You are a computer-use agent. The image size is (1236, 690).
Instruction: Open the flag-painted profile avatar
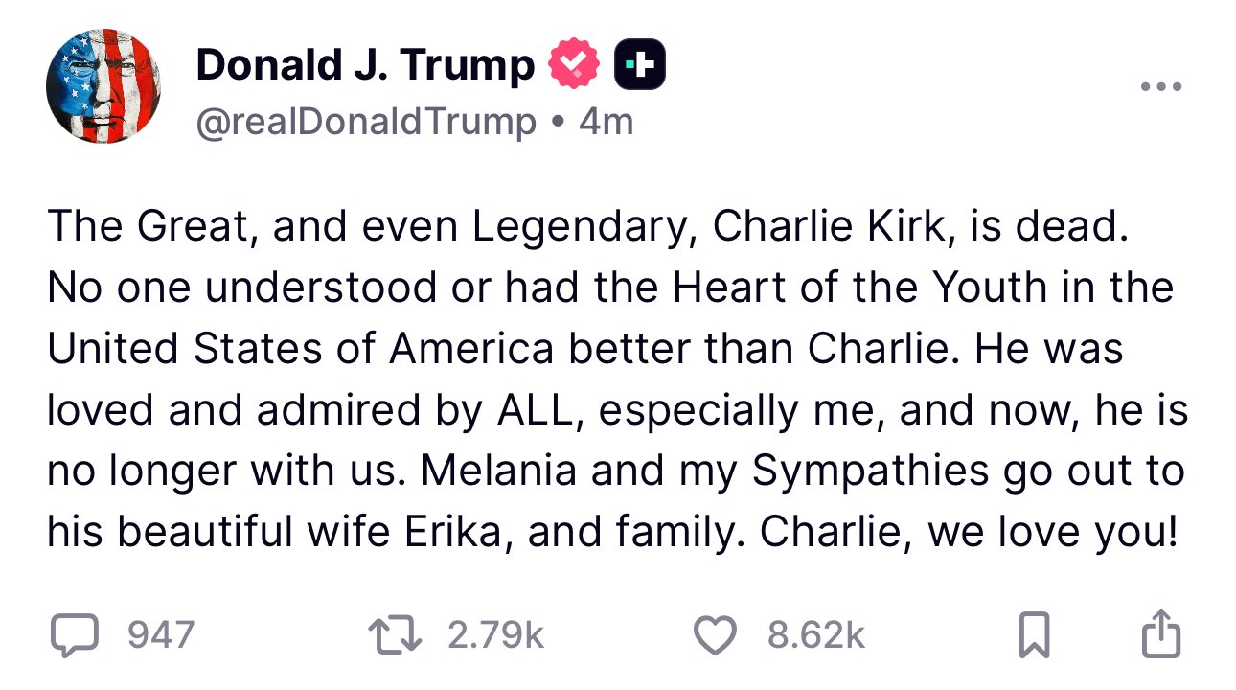point(103,87)
